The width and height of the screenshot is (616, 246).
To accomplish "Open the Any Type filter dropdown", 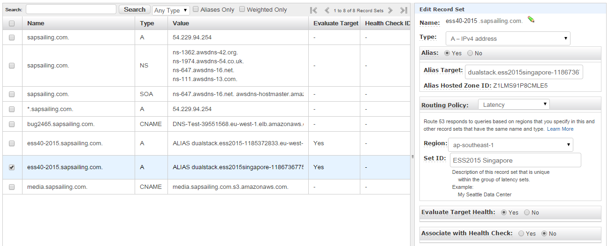I will tap(171, 10).
